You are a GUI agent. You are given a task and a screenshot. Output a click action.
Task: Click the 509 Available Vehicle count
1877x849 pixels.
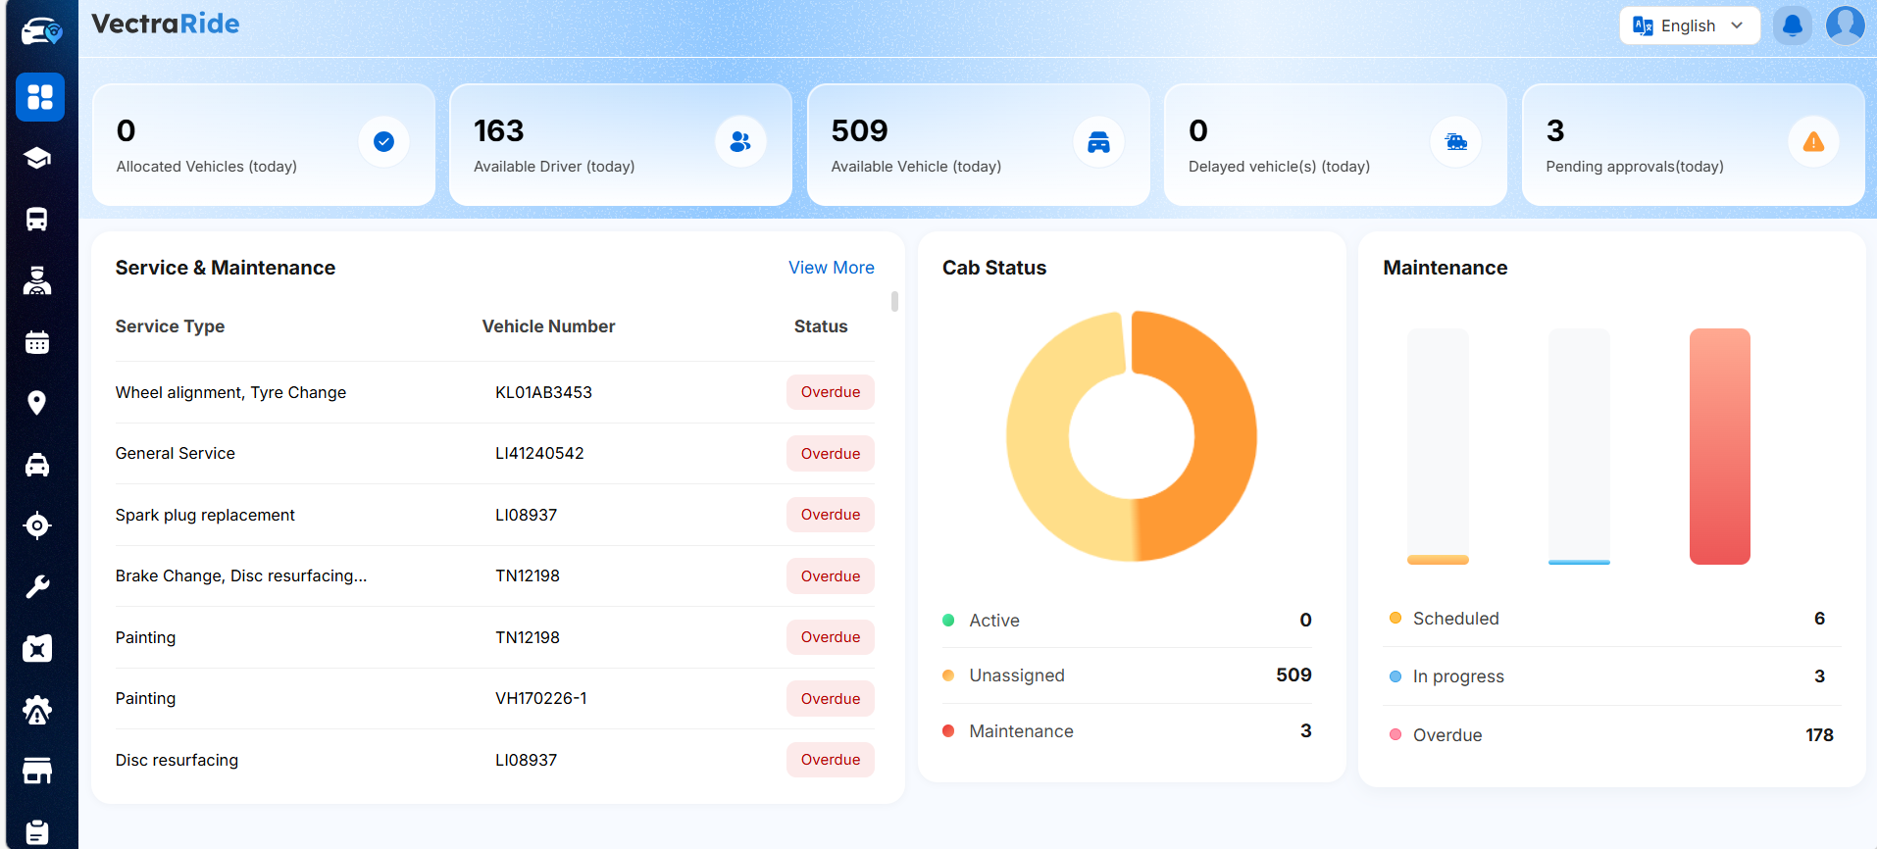(859, 131)
